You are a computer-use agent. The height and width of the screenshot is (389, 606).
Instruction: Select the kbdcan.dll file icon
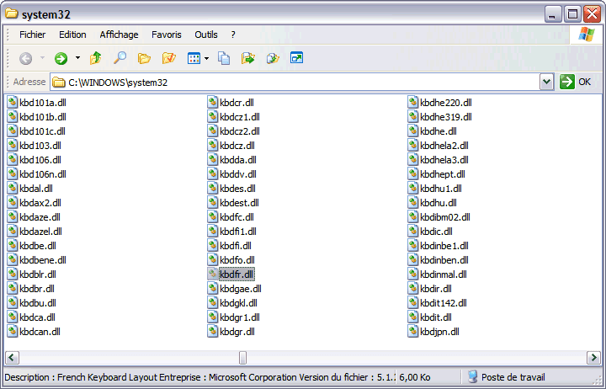[x=12, y=331]
